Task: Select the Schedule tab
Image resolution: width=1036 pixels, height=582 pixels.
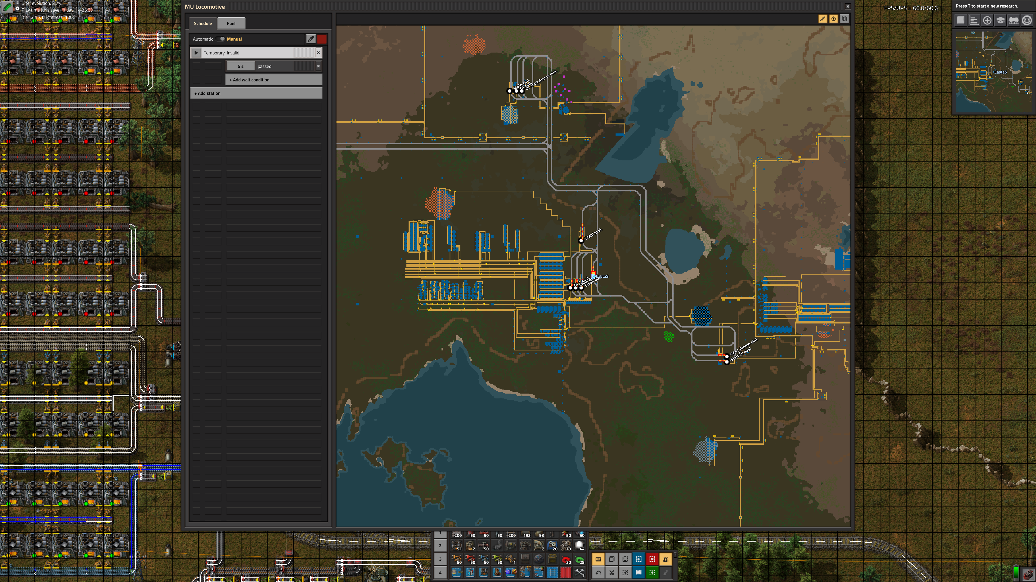Action: tap(203, 23)
